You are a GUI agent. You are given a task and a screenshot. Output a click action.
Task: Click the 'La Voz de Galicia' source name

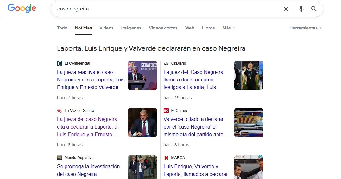click(79, 111)
